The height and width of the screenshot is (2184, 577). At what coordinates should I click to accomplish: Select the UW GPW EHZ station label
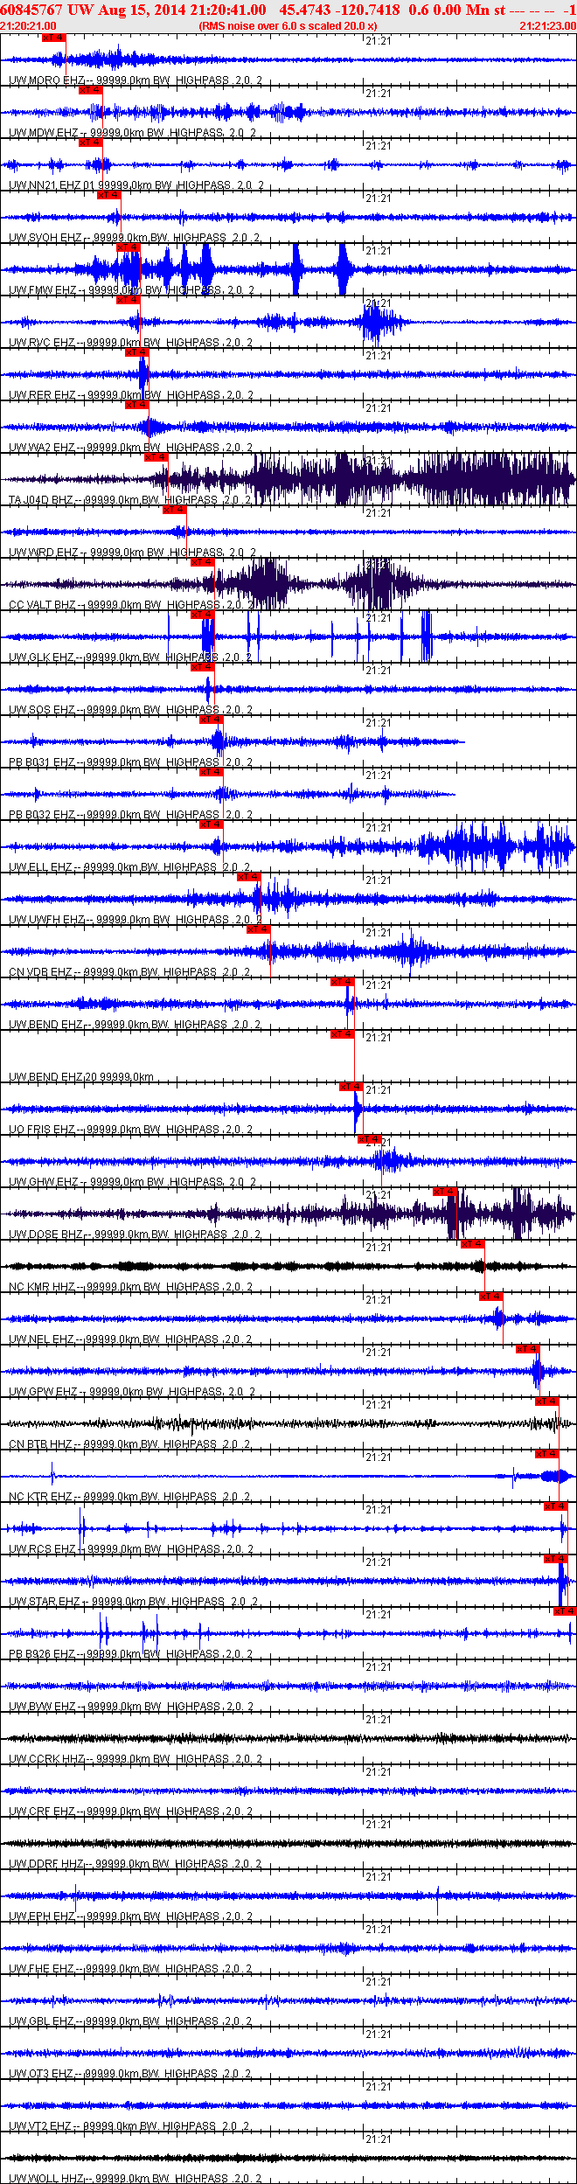coord(132,1392)
